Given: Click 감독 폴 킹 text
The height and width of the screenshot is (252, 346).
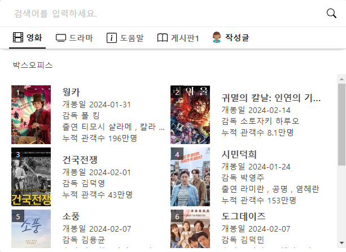Looking at the screenshot, I should pyautogui.click(x=81, y=115).
